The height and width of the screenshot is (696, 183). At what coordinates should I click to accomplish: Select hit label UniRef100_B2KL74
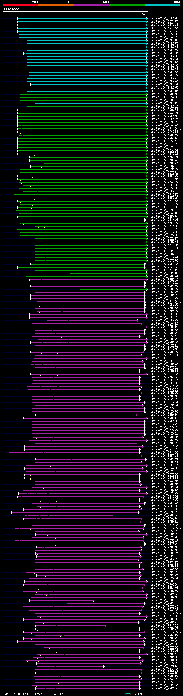tap(164, 157)
